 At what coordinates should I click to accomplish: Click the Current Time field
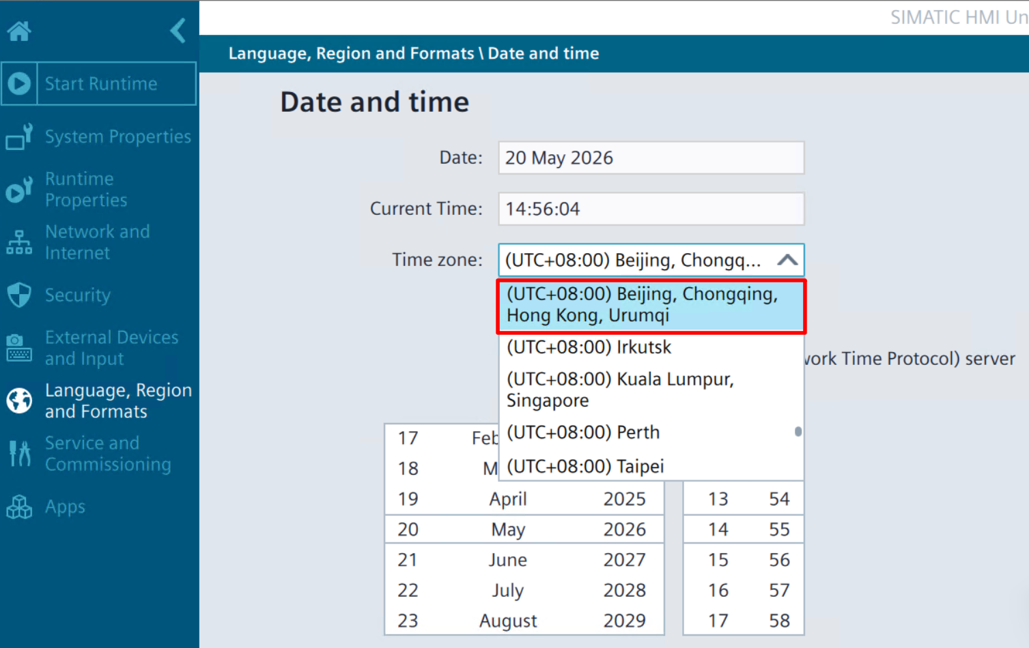651,209
